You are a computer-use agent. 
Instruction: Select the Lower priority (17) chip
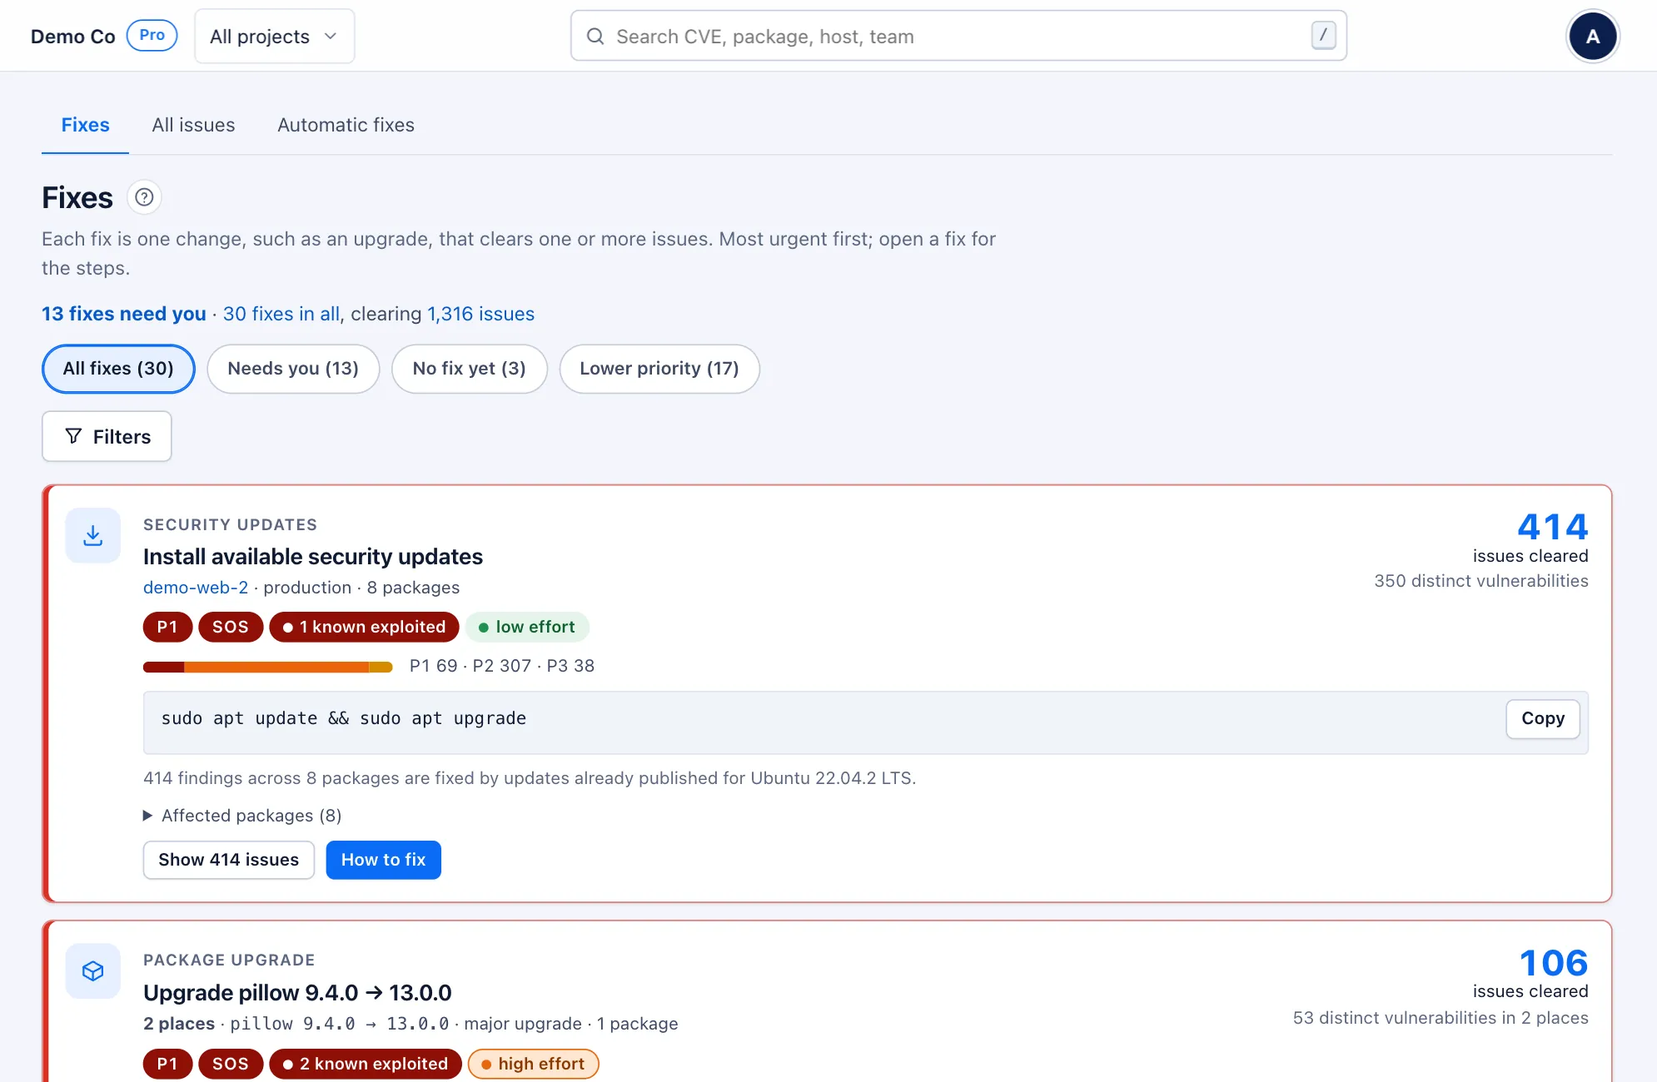(x=659, y=369)
